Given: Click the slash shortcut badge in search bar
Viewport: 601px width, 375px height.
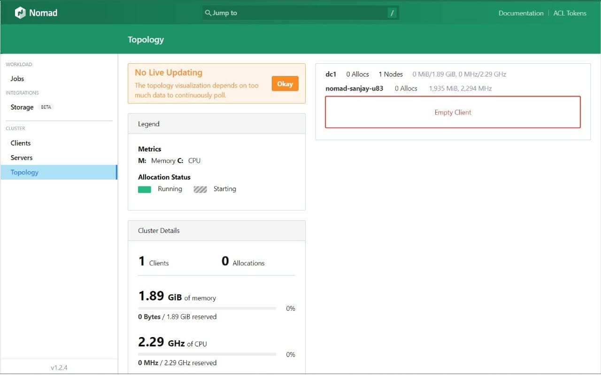Looking at the screenshot, I should (392, 13).
